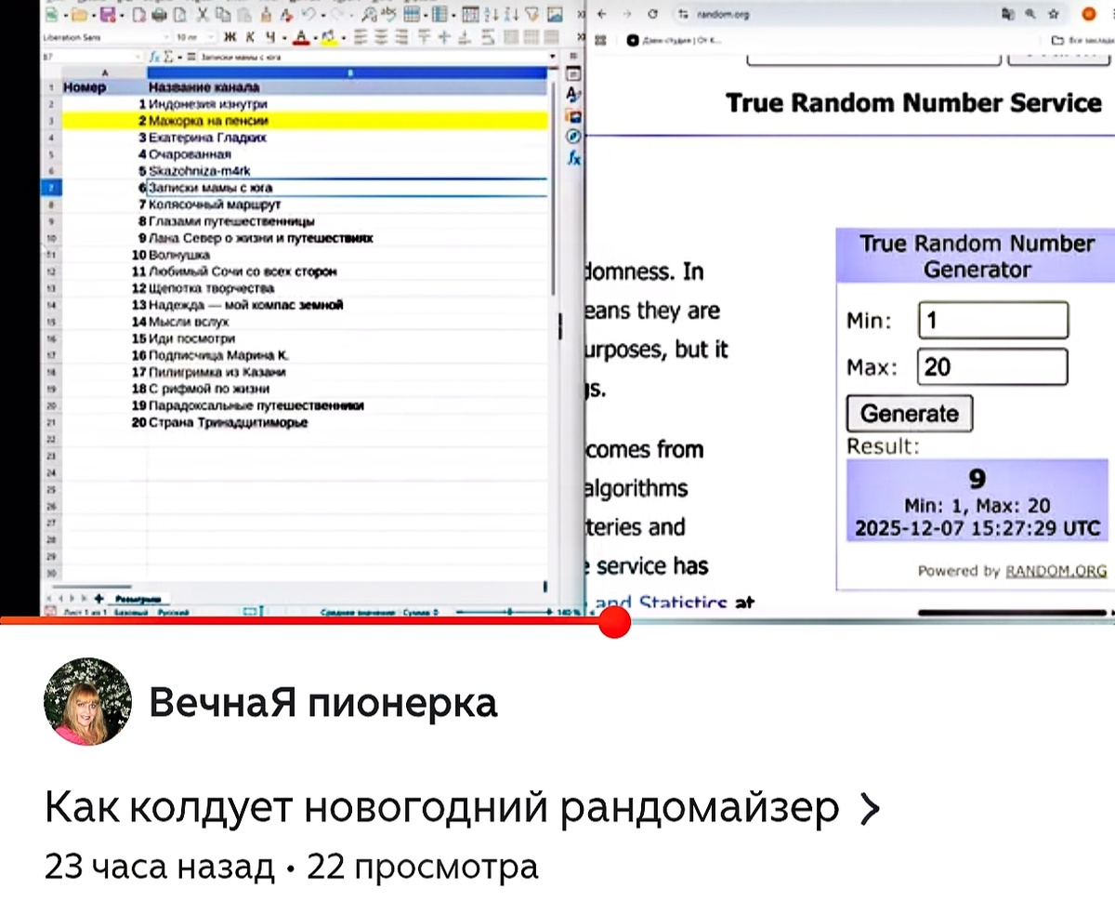Open the Calc sidebar Navigator compass icon

click(x=574, y=138)
